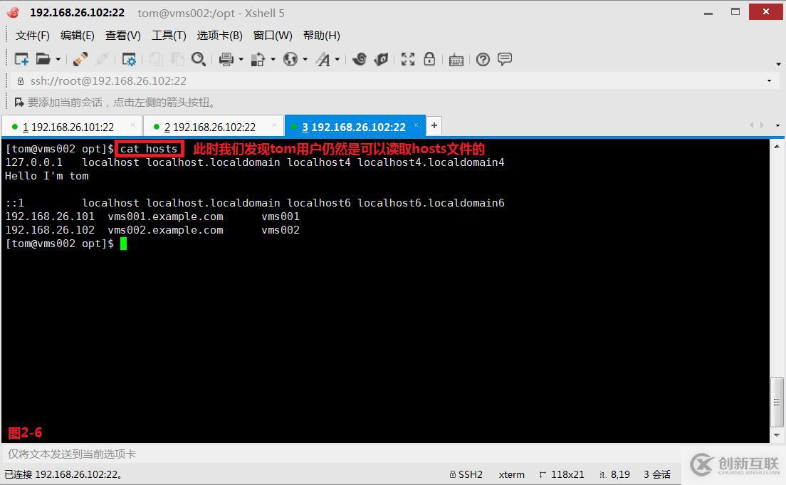
Task: Click the terminal scrollbar down arrow
Action: 777,435
